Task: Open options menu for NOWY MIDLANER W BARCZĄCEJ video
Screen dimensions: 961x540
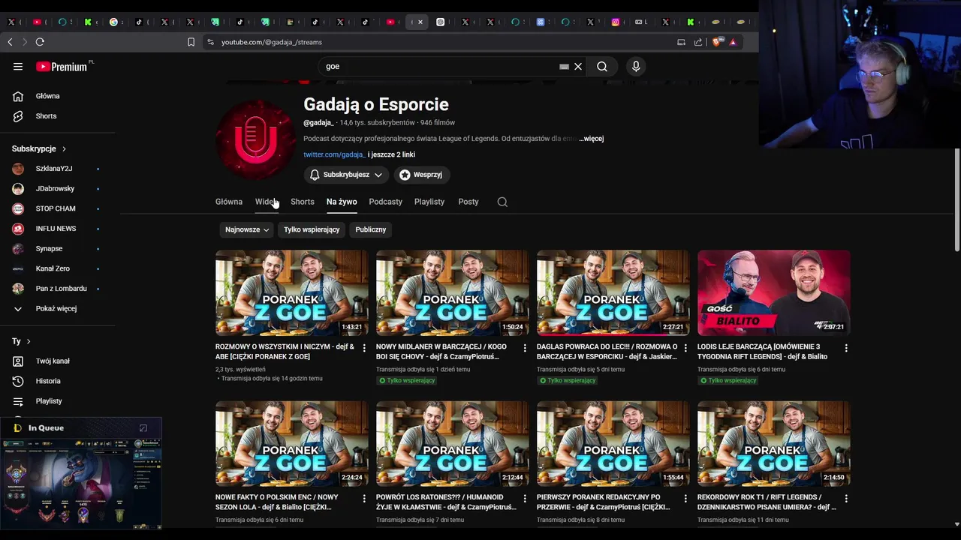Action: pos(525,348)
